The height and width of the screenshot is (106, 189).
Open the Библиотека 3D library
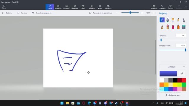(x=108, y=7)
